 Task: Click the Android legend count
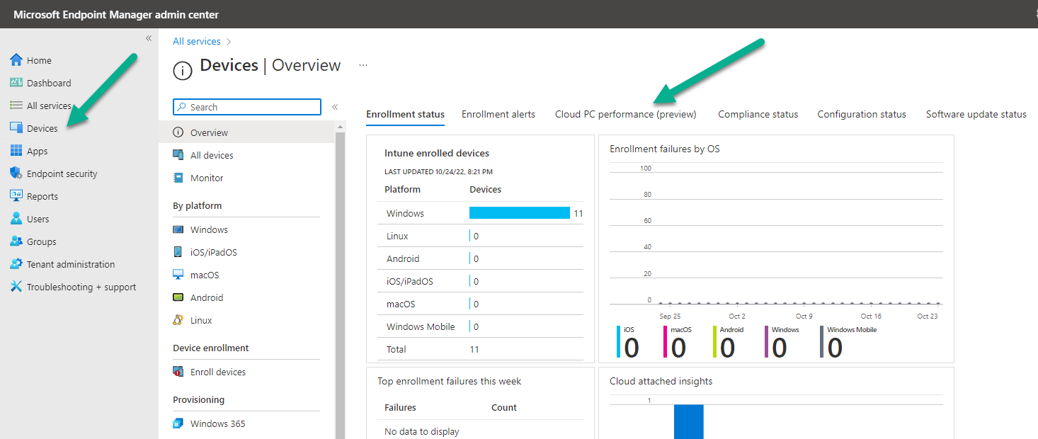coord(727,348)
